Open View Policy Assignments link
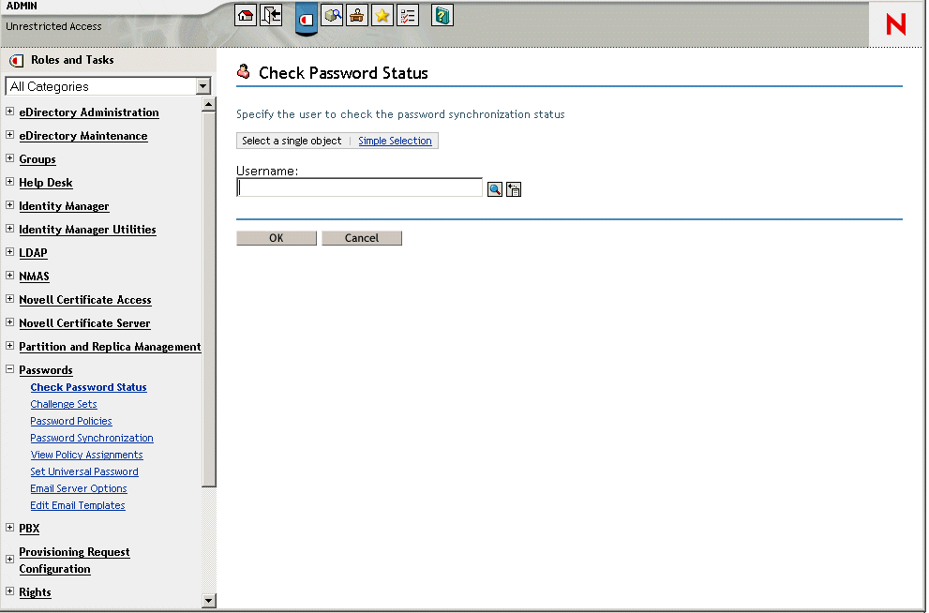This screenshot has height=613, width=929. coord(86,455)
